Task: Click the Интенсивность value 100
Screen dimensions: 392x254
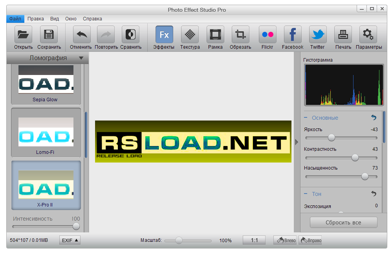Action: tap(76, 219)
